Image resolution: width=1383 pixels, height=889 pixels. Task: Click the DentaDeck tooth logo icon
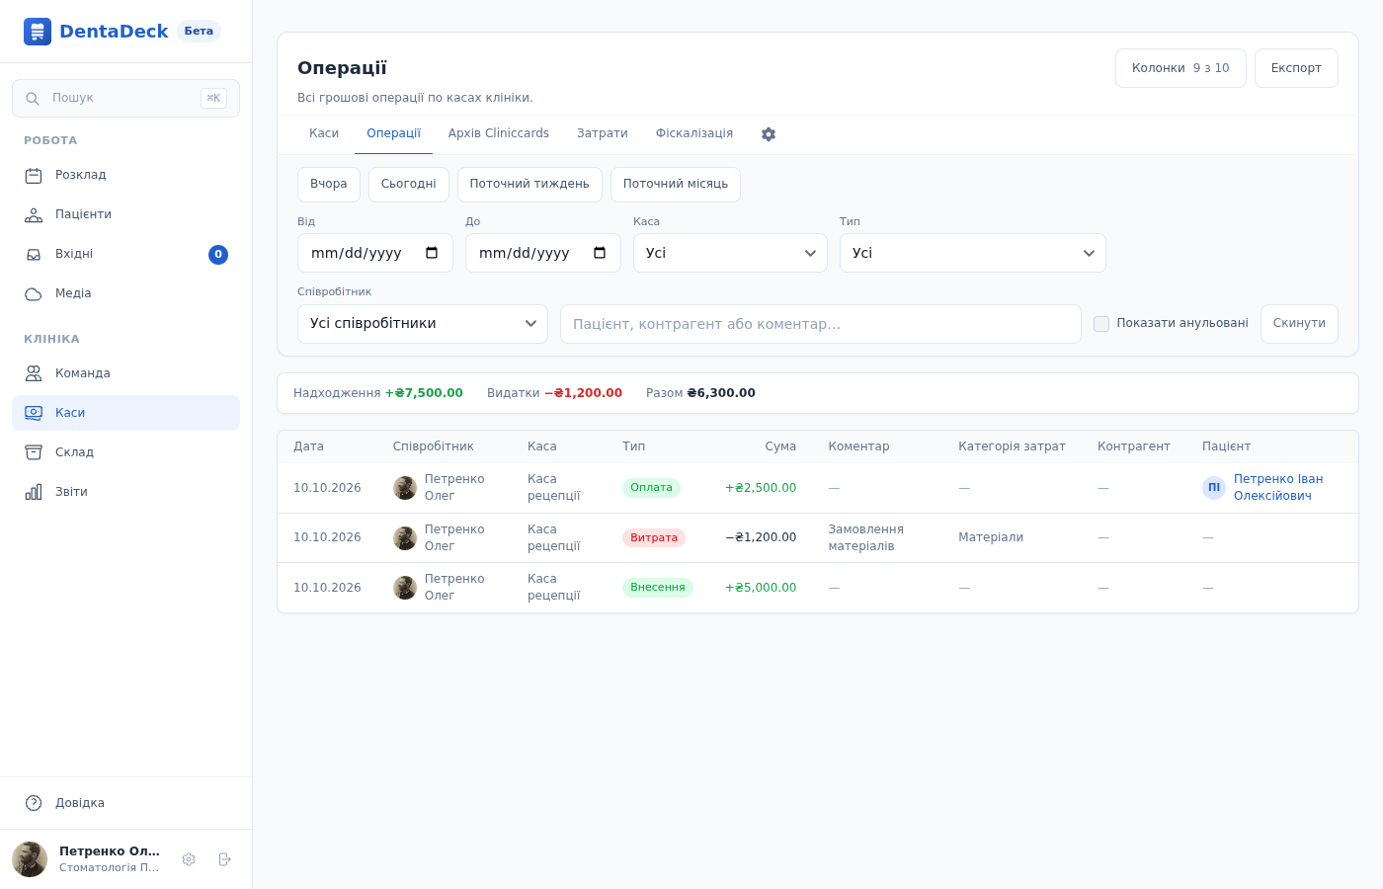pos(38,32)
